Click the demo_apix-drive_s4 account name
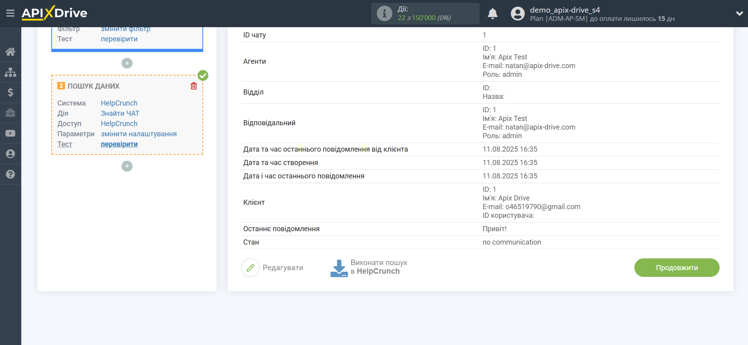Screen dimensions: 748x345 tap(565, 10)
